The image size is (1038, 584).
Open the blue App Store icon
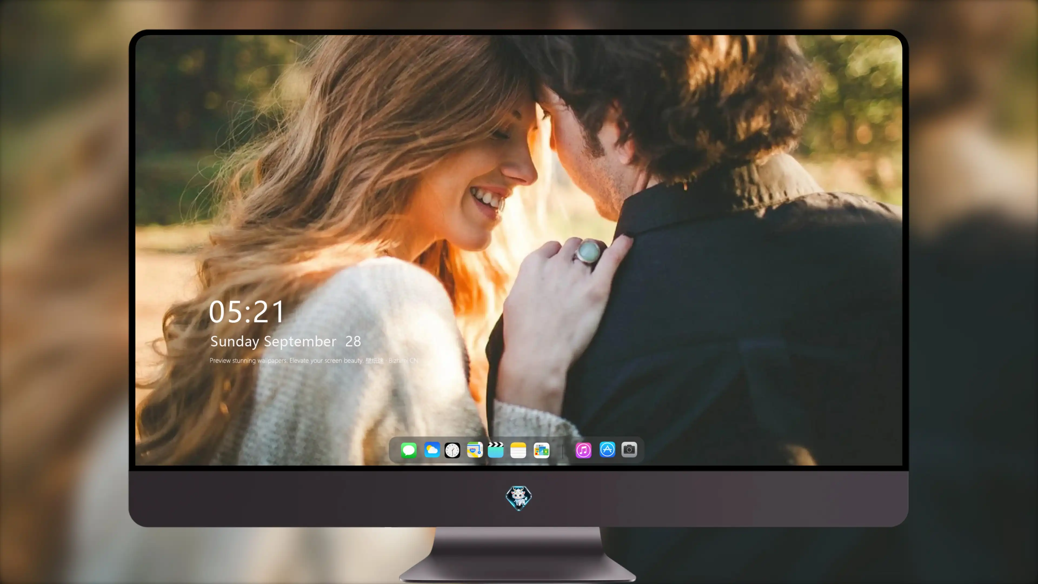pos(607,450)
